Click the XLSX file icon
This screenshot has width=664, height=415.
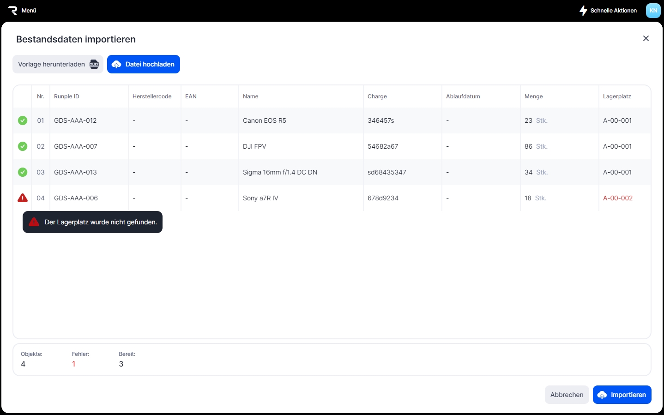click(x=94, y=64)
